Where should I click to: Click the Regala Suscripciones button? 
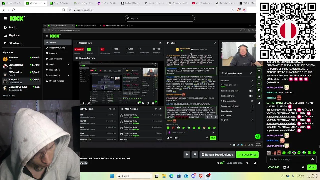click(x=217, y=155)
